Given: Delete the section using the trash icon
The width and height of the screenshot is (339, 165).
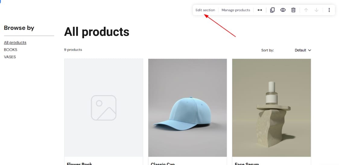Looking at the screenshot, I should point(293,10).
